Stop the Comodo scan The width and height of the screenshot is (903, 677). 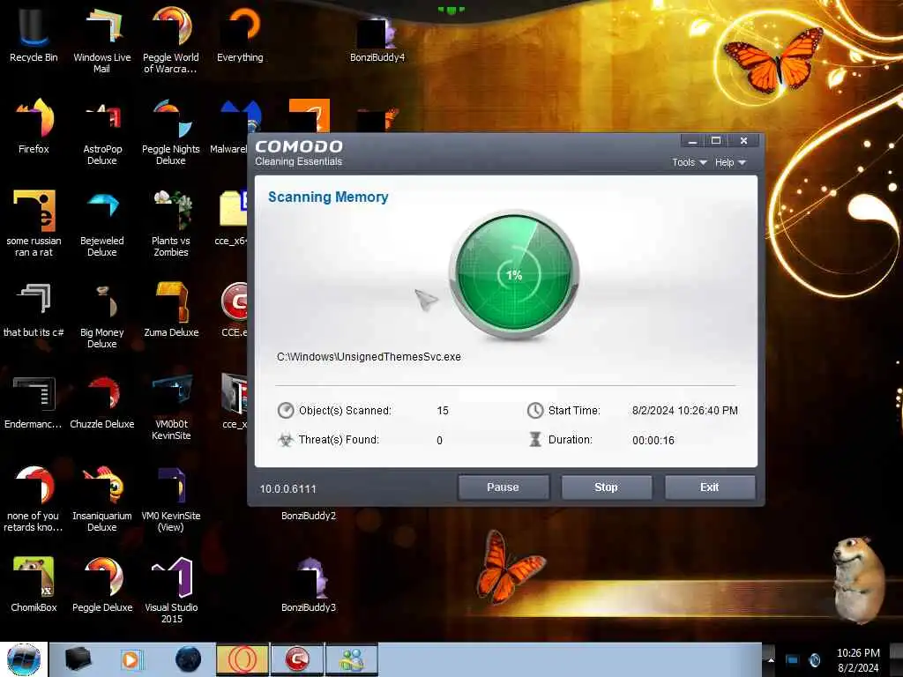(x=606, y=487)
